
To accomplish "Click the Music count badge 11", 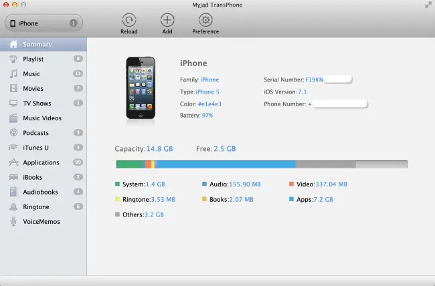I will coord(78,74).
